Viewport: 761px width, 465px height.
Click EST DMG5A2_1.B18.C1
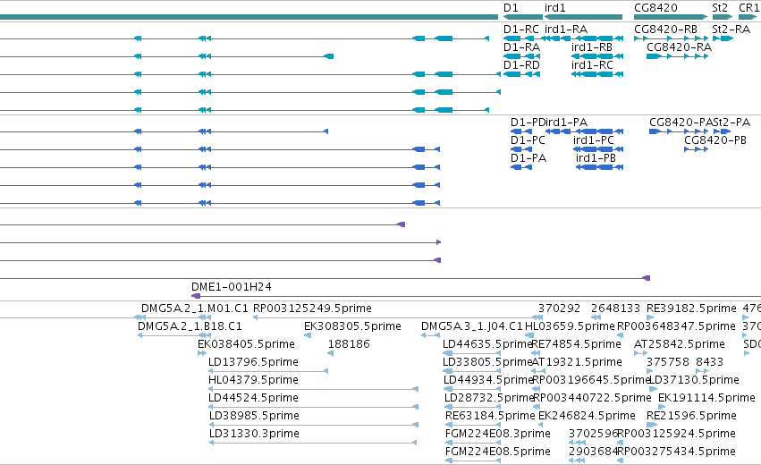(x=190, y=326)
